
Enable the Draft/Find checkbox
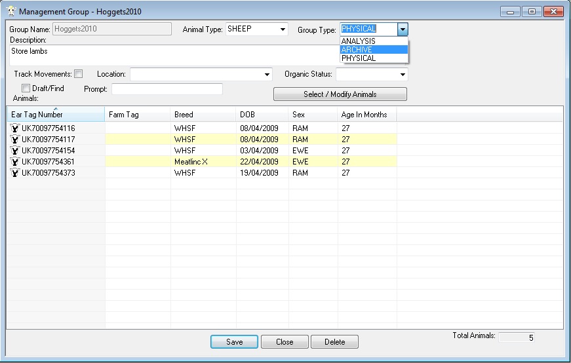click(26, 88)
